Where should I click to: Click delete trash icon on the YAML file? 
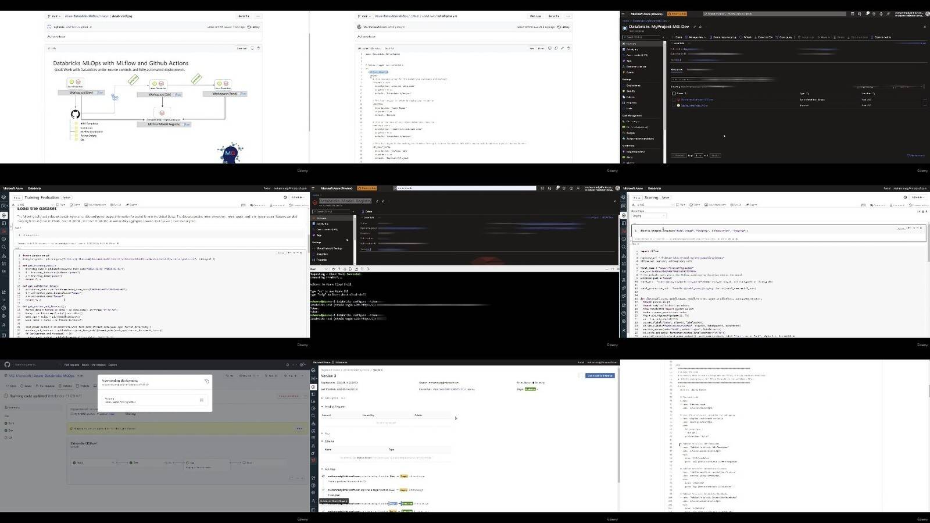(x=568, y=48)
